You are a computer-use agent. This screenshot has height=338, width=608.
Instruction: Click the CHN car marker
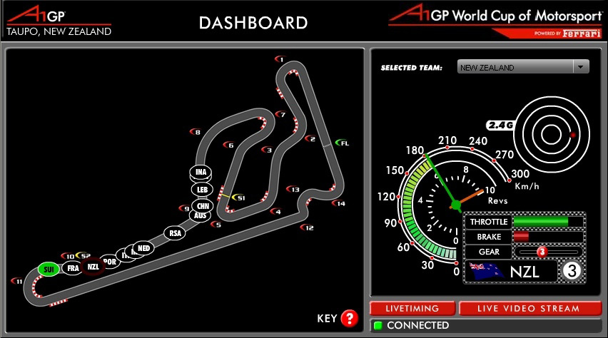point(202,205)
